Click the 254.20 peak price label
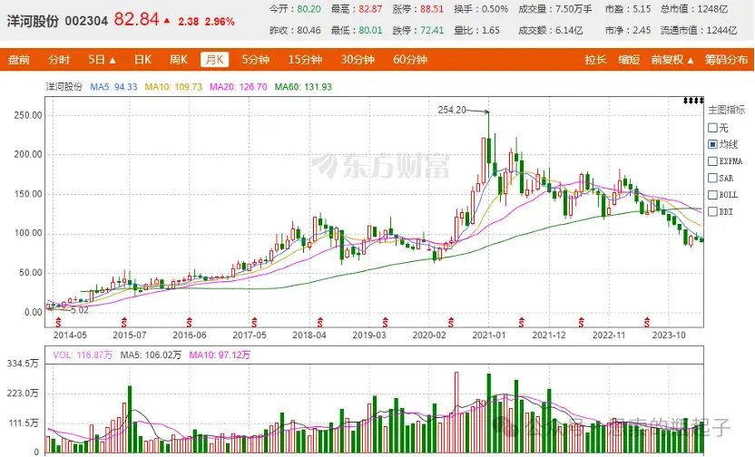The width and height of the screenshot is (755, 457). [452, 110]
